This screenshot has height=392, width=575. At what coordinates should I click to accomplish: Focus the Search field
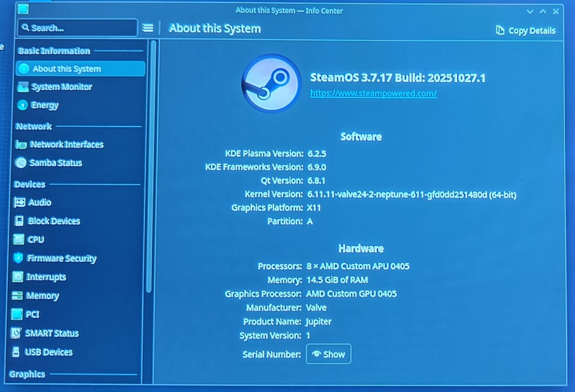78,28
